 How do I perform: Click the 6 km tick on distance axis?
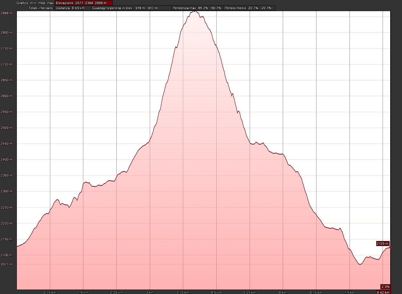(x=283, y=292)
